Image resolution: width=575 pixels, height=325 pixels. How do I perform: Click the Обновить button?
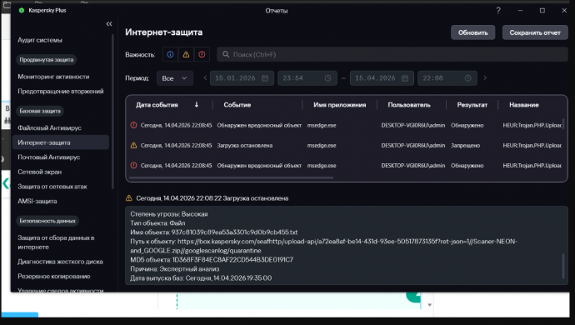coord(472,32)
